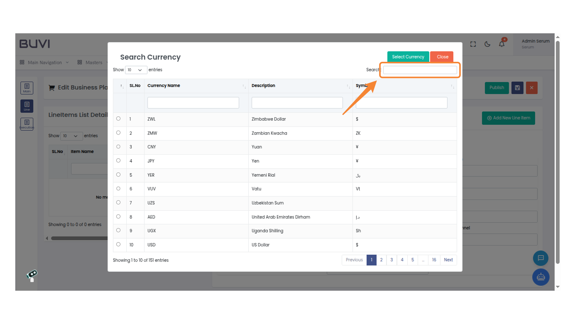The width and height of the screenshot is (576, 324).
Task: Click the Publish button
Action: [x=496, y=88]
